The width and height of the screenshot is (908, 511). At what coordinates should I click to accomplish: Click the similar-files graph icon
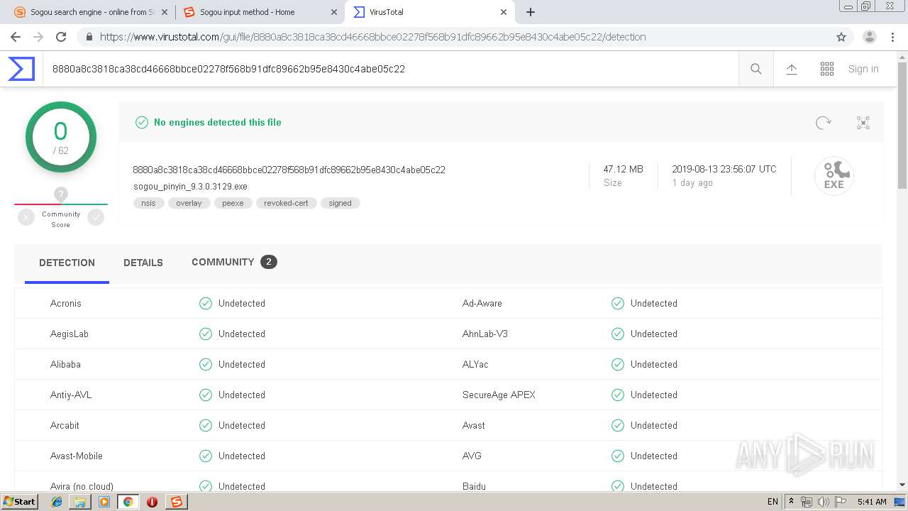click(x=863, y=123)
